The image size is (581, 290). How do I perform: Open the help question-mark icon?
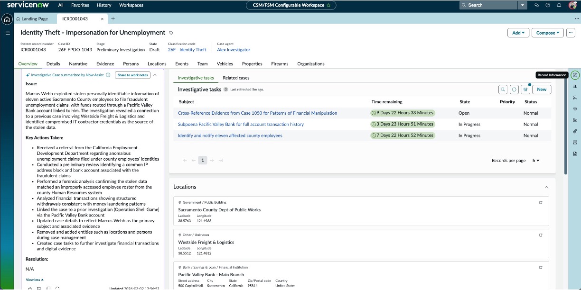click(548, 5)
